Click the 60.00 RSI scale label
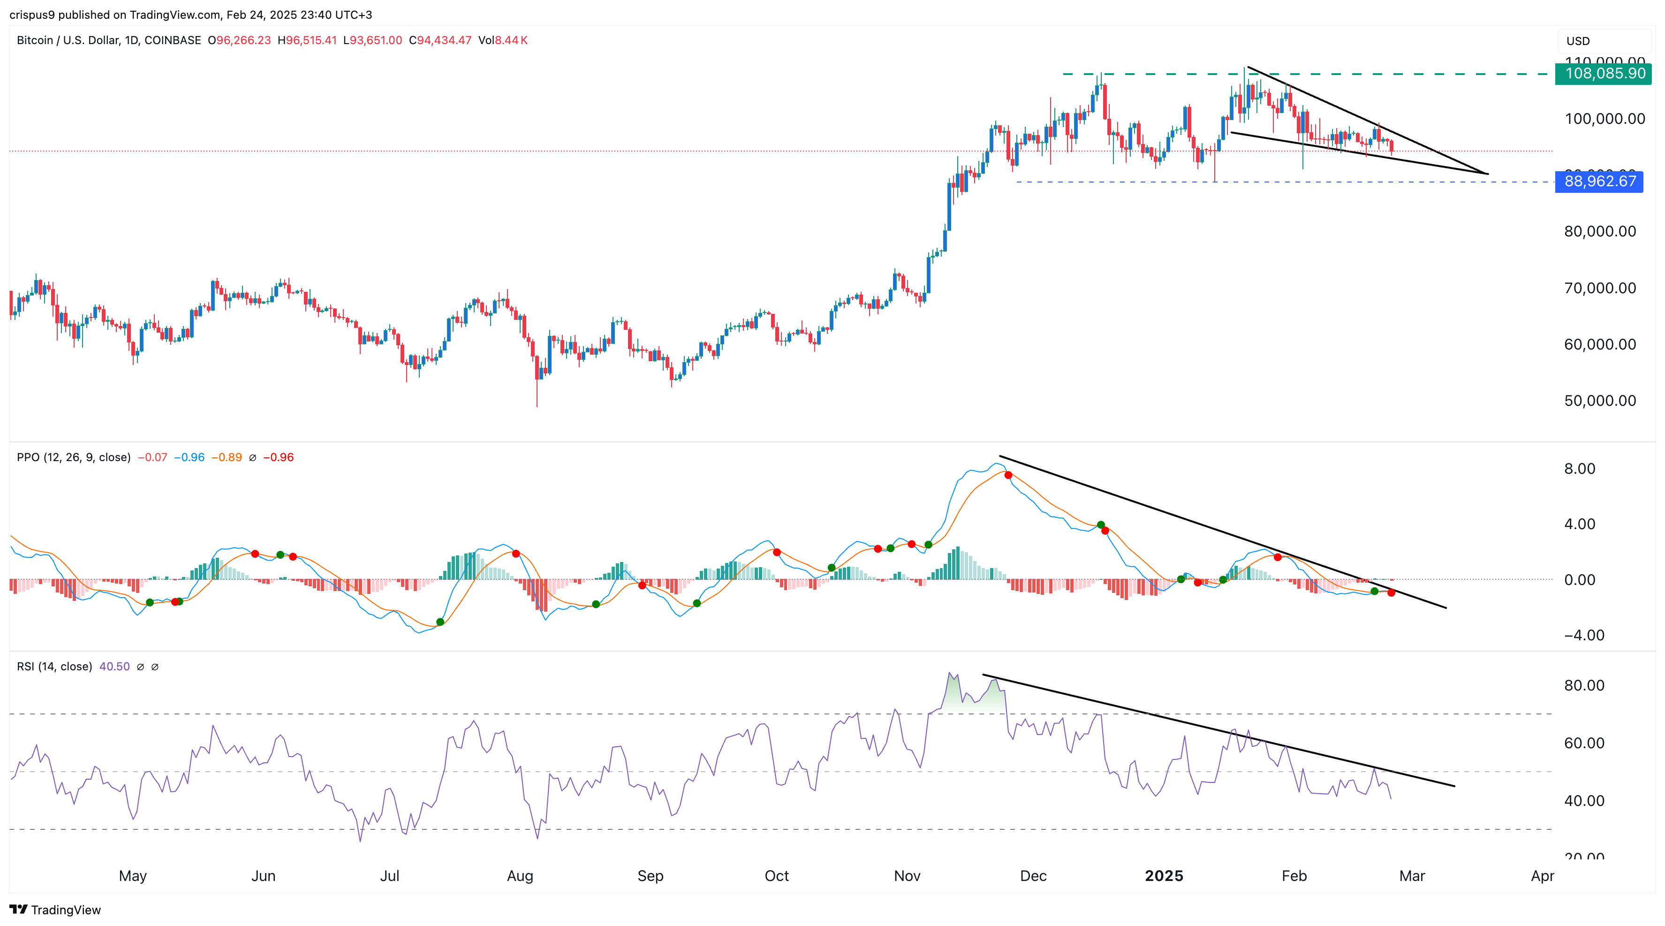Viewport: 1665px width, 926px height. pos(1583,743)
